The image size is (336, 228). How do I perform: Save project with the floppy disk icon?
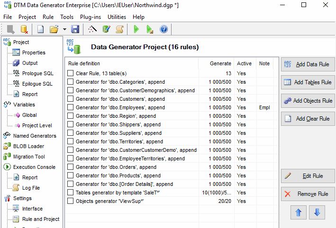[x=75, y=29]
